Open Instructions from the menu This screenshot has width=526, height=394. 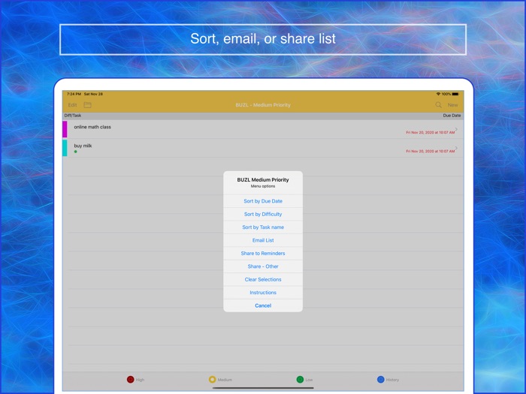point(263,293)
